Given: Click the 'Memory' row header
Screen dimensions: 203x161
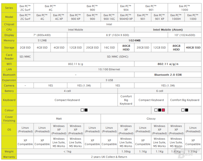Looking at the screenshot, I should point(9,41).
